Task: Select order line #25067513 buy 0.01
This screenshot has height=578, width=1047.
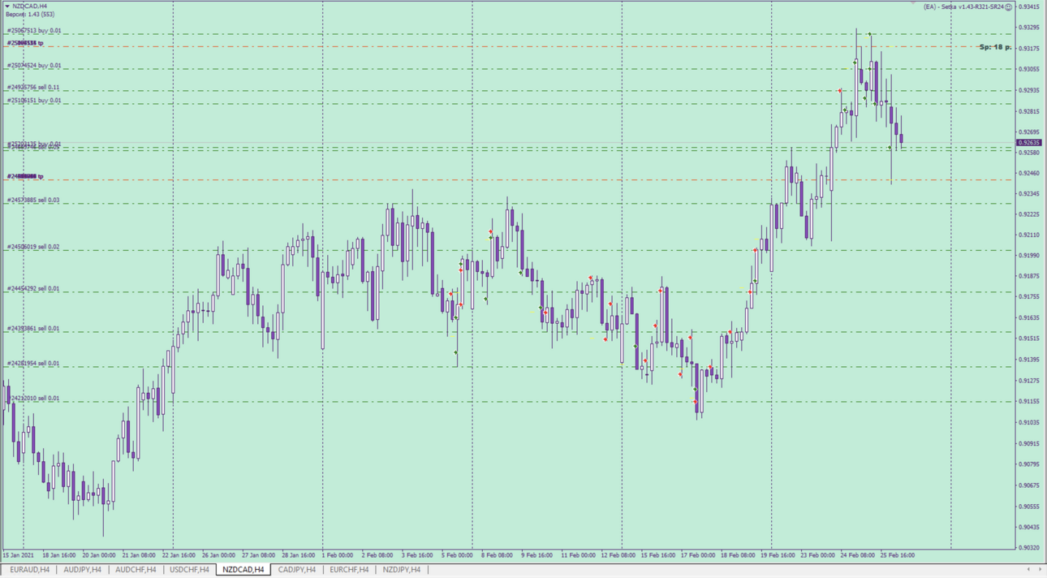Action: pos(34,31)
